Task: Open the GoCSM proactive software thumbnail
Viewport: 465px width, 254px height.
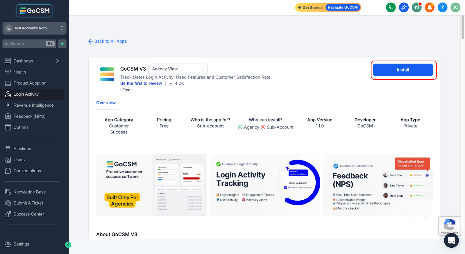Action: pyautogui.click(x=151, y=185)
